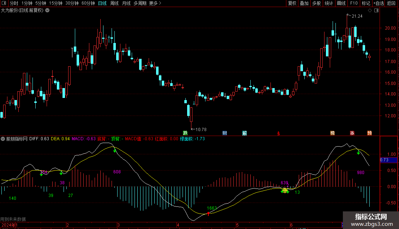399x229 pixels.
Task: Click the green down arrow above 38
Action: coord(61,173)
